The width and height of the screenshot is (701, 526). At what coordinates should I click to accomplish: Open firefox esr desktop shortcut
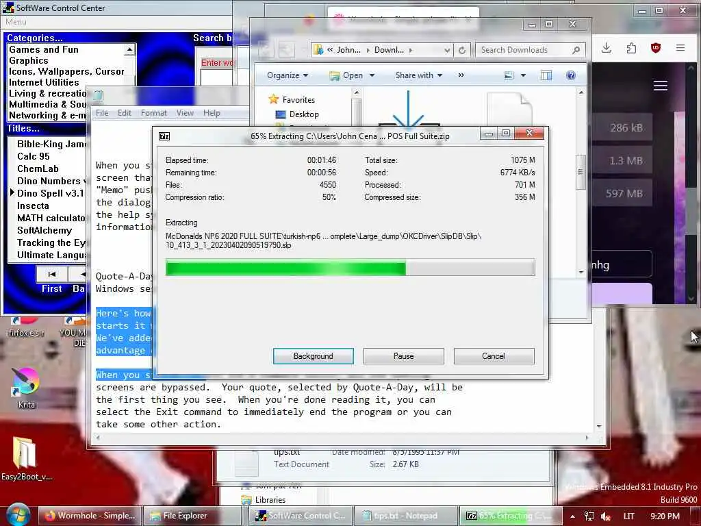tap(27, 327)
